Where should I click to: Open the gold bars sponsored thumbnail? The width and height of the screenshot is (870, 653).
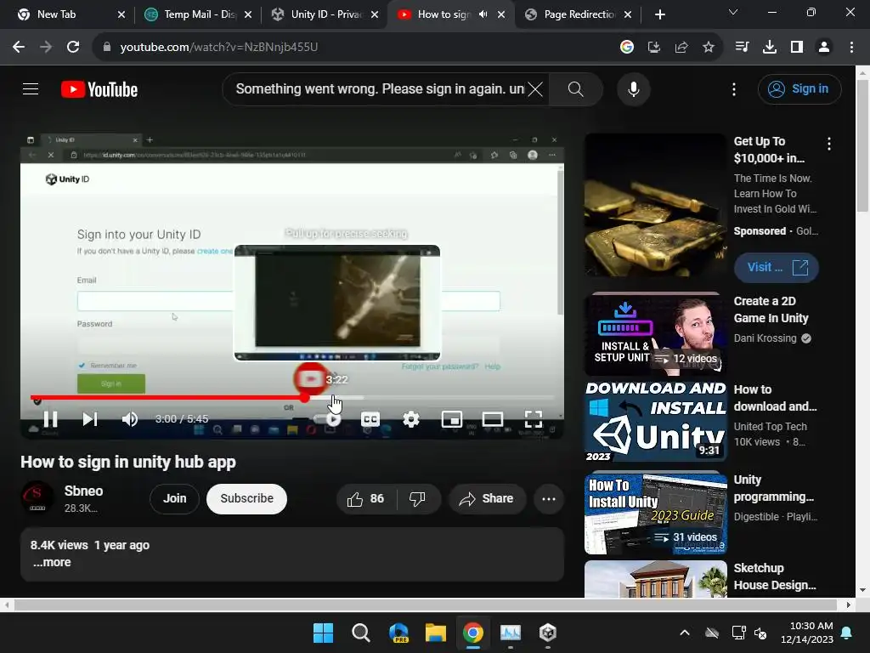(x=655, y=205)
